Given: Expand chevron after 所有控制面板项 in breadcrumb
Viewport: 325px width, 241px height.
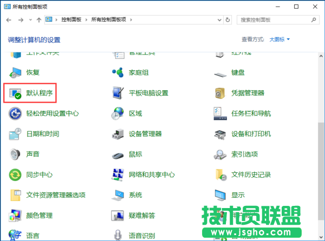Looking at the screenshot, I should 131,20.
